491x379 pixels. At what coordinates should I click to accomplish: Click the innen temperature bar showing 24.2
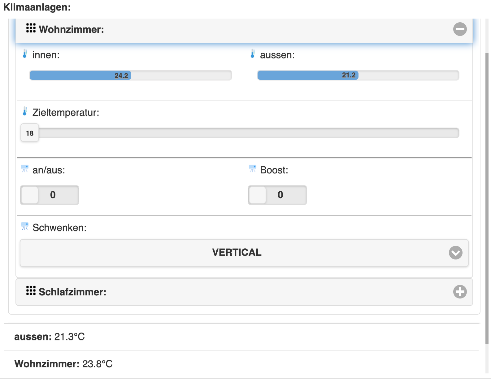[x=131, y=75]
